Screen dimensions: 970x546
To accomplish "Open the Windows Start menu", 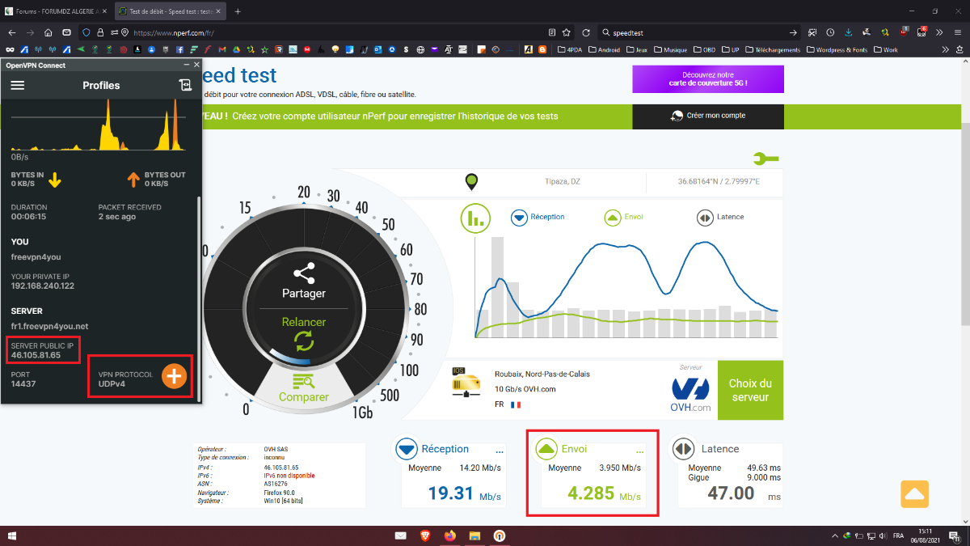I will click(x=12, y=535).
